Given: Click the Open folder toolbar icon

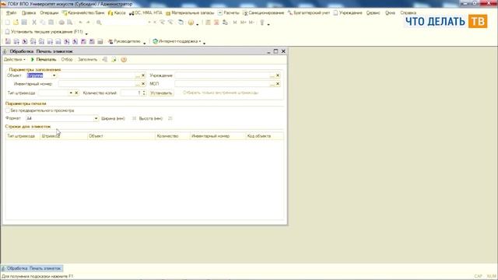Looking at the screenshot, I should pyautogui.click(x=16, y=23).
